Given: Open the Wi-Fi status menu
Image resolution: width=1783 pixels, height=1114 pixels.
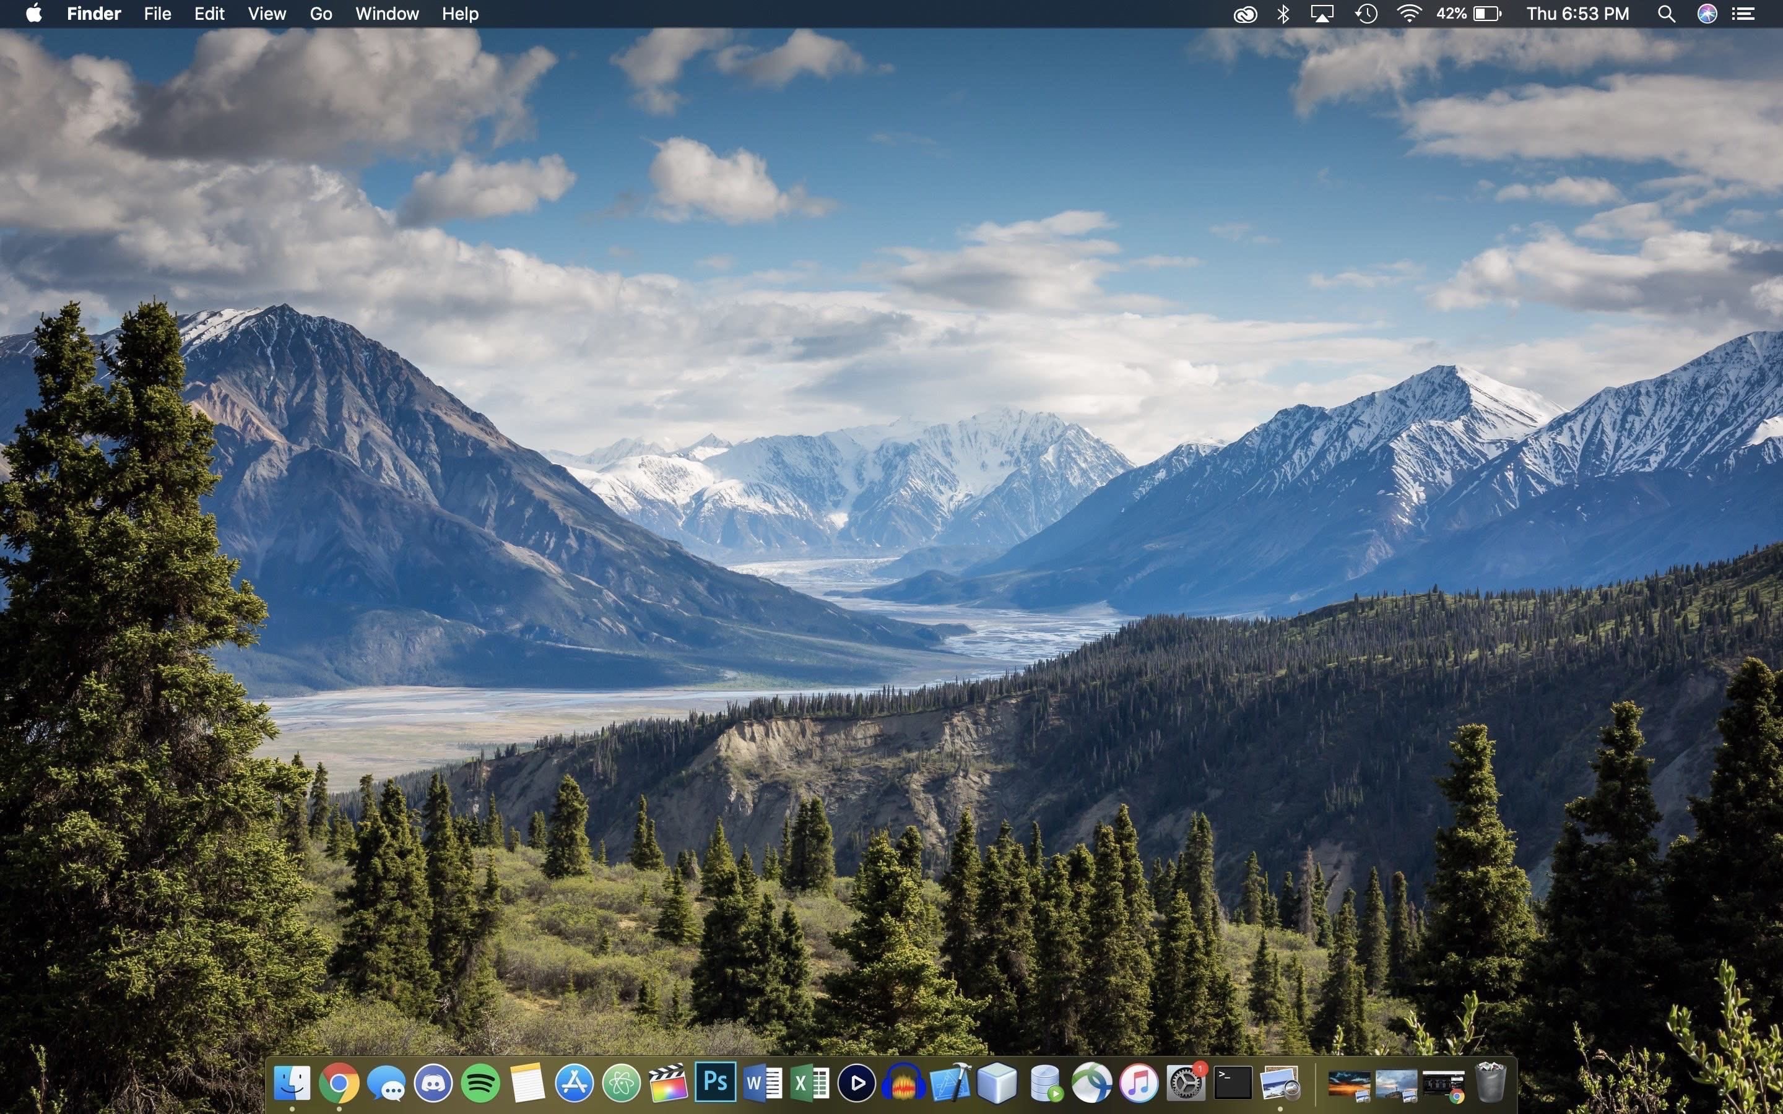Looking at the screenshot, I should (1408, 13).
